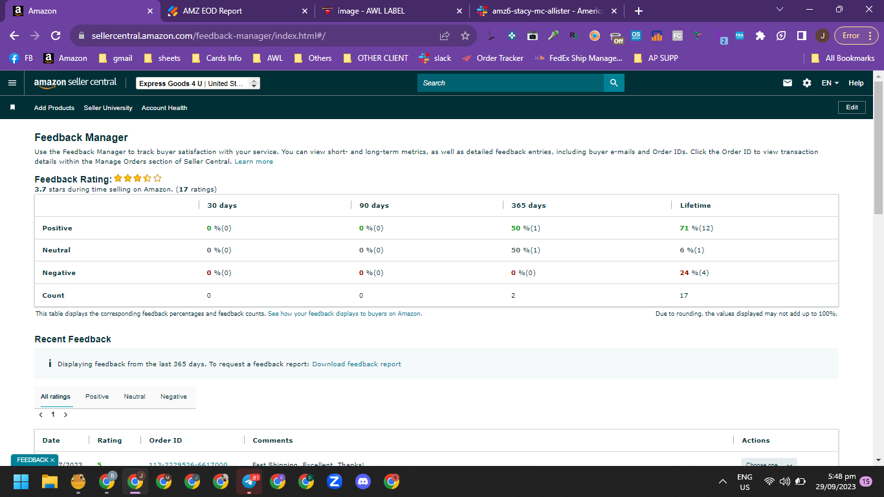This screenshot has width=884, height=497.
Task: Switch to the All ratings tab
Action: (56, 396)
